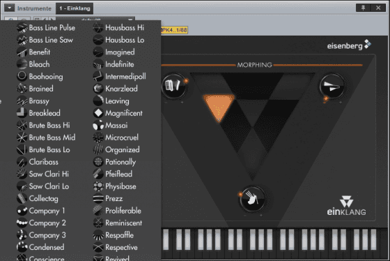Image resolution: width=390 pixels, height=261 pixels.
Task: Choose the Bass Line Saw preset icon
Action: pyautogui.click(x=22, y=40)
